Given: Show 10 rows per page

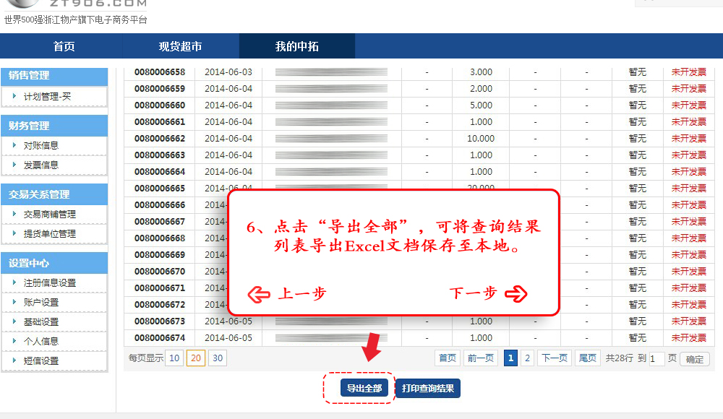Looking at the screenshot, I should [174, 358].
